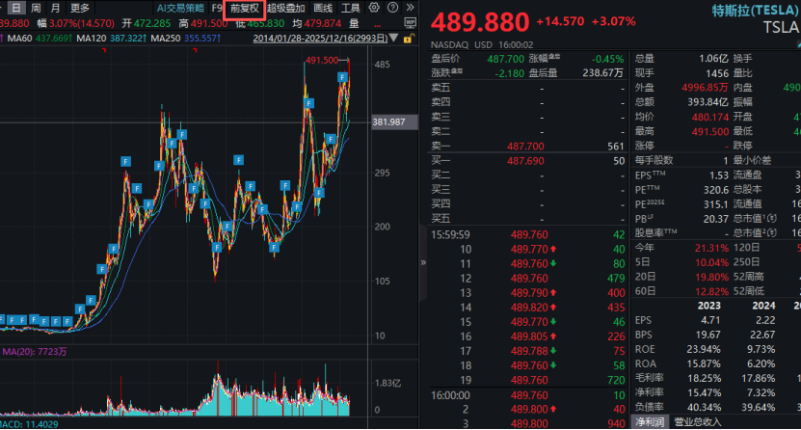This screenshot has height=430, width=801.
Task: Switch to daily (日) K-line period
Action: coord(16,8)
